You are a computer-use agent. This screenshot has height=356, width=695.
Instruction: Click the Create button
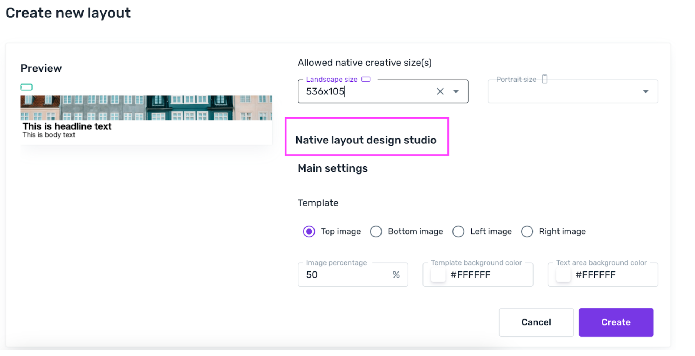coord(616,322)
